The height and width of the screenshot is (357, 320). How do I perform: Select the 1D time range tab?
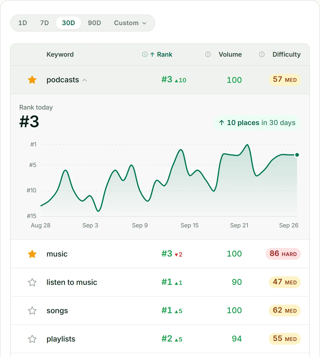click(x=23, y=23)
